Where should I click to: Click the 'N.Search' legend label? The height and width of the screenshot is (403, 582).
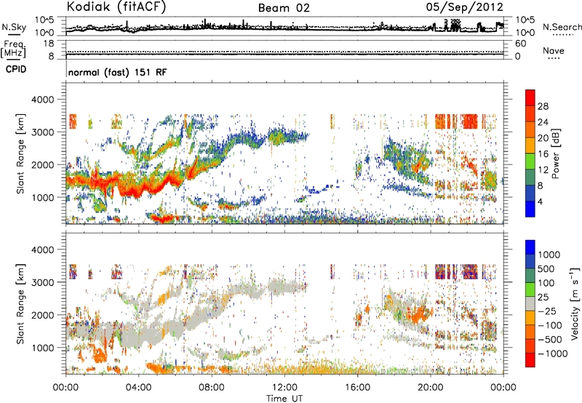(x=562, y=27)
